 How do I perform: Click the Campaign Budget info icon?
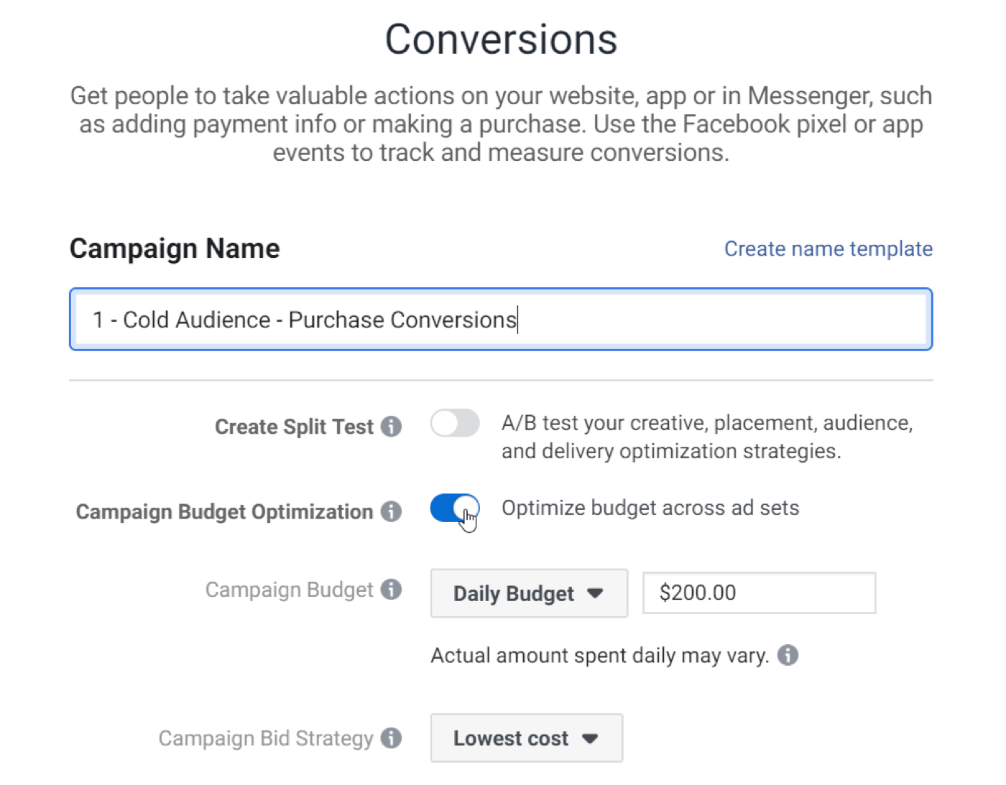coord(391,589)
